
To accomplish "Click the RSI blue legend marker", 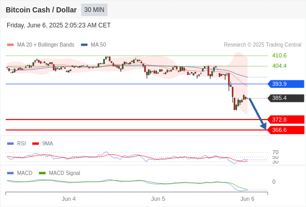I will point(10,144).
